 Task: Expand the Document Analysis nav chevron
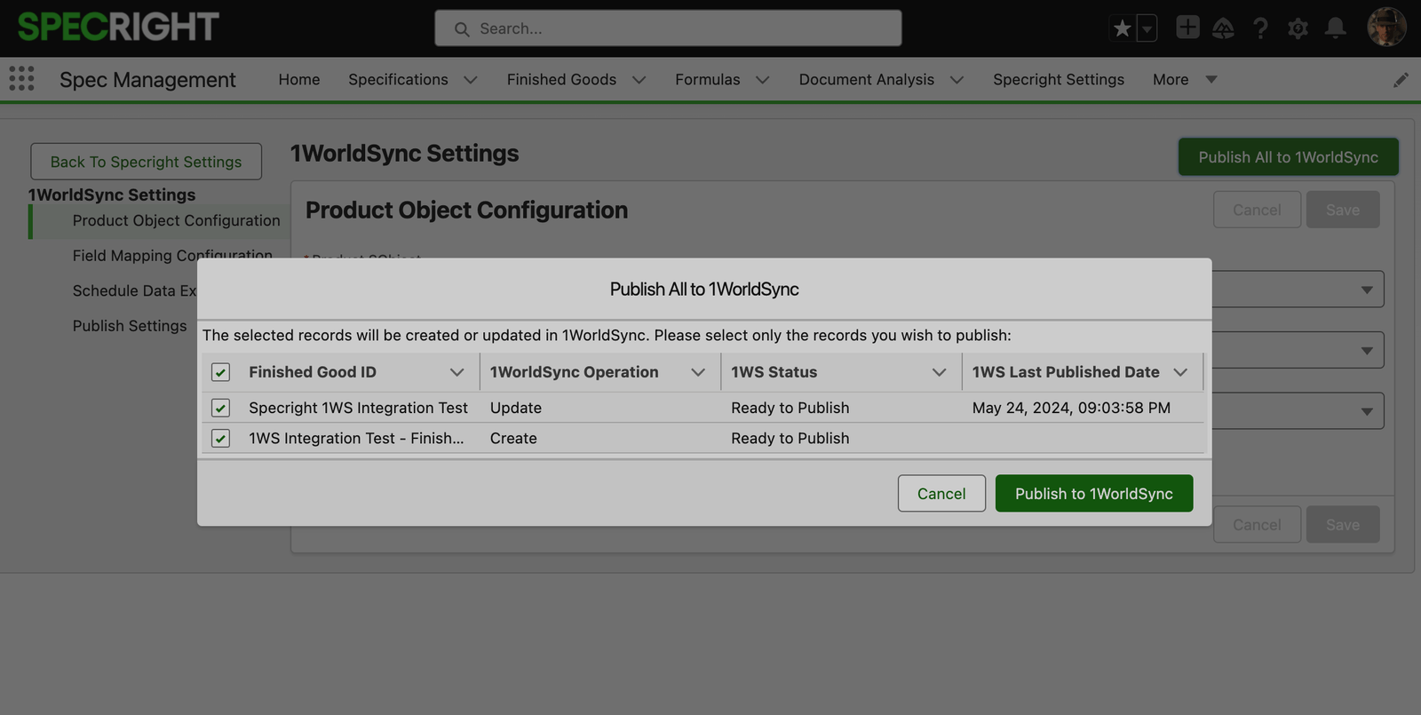[957, 80]
